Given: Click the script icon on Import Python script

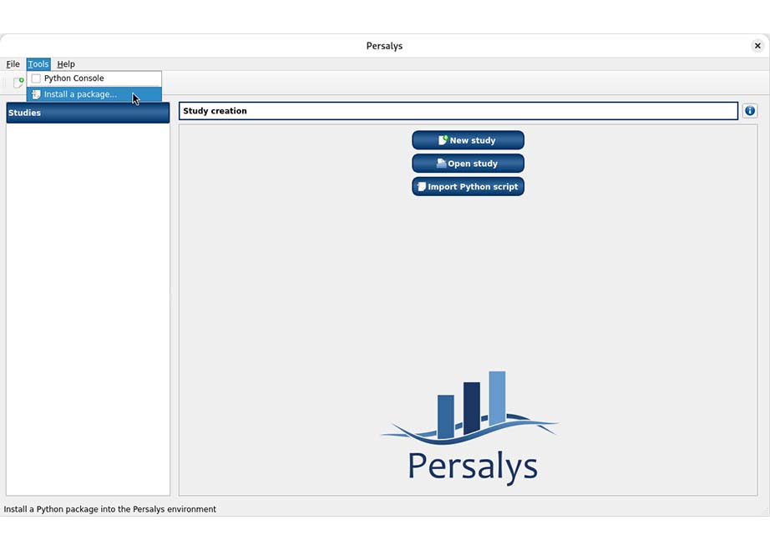Looking at the screenshot, I should 422,187.
